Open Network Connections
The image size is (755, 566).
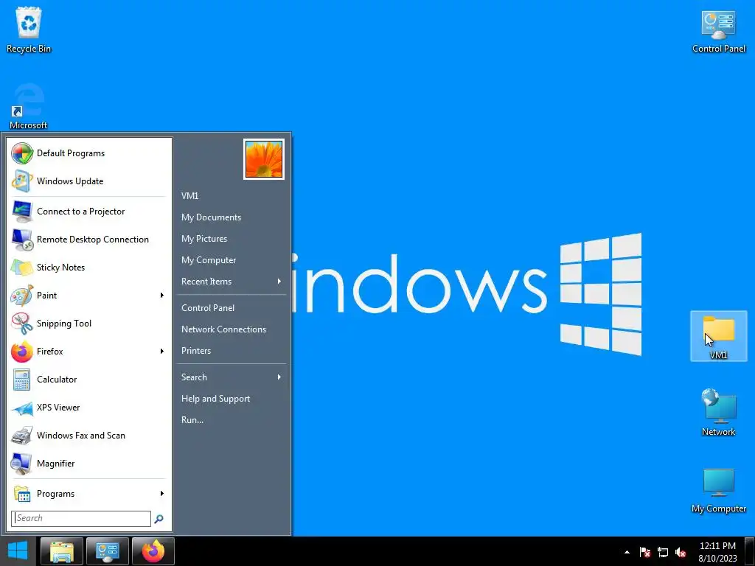(223, 329)
